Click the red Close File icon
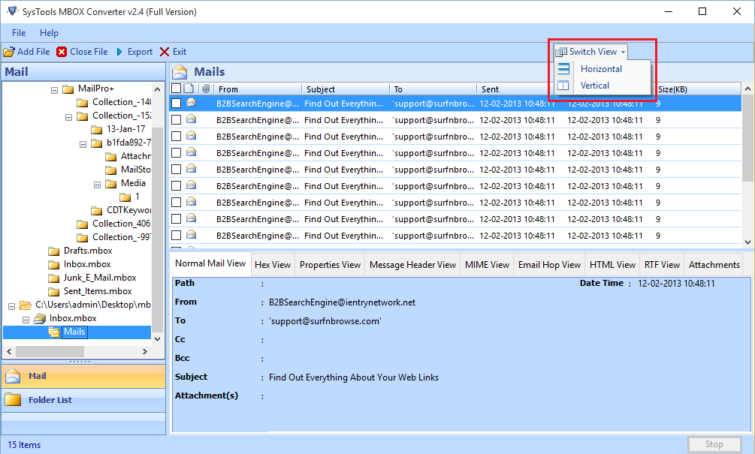Viewport: 755px width, 454px height. click(62, 52)
